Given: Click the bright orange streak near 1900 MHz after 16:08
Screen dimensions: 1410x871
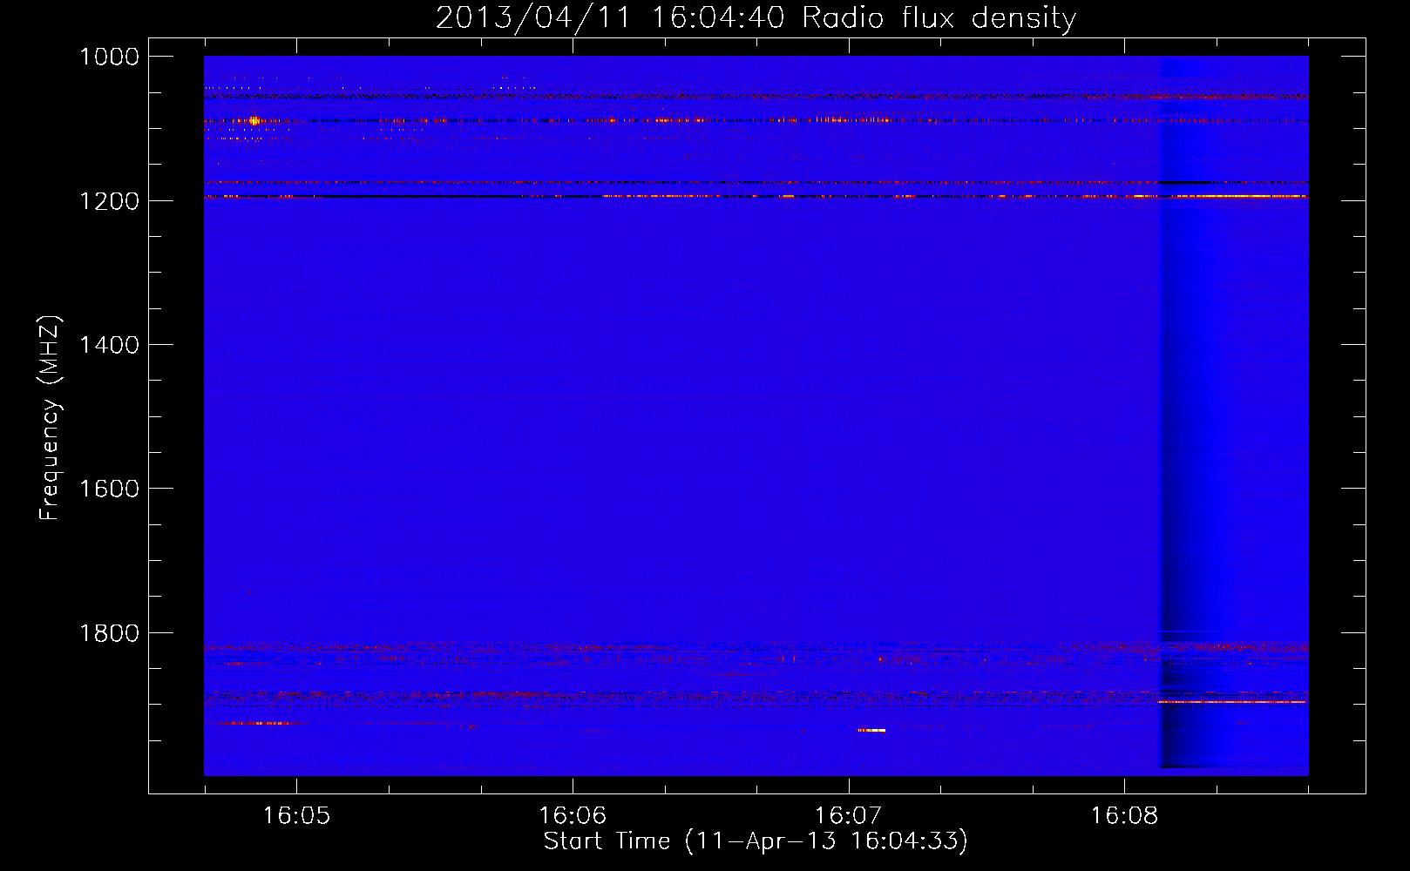Looking at the screenshot, I should pyautogui.click(x=1231, y=702).
